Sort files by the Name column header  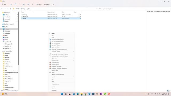23,12
